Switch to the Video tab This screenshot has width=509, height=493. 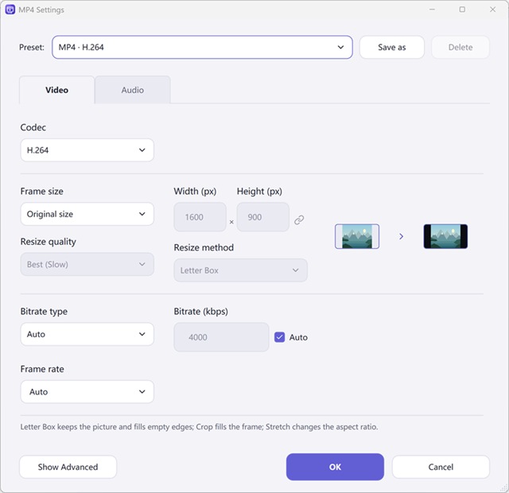tap(56, 90)
